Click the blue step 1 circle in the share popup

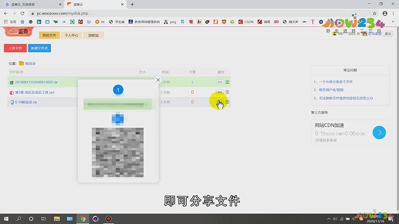(x=118, y=90)
